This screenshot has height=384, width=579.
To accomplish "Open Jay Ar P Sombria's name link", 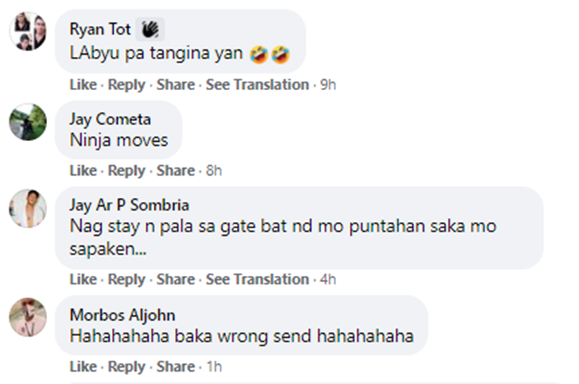I will 129,205.
